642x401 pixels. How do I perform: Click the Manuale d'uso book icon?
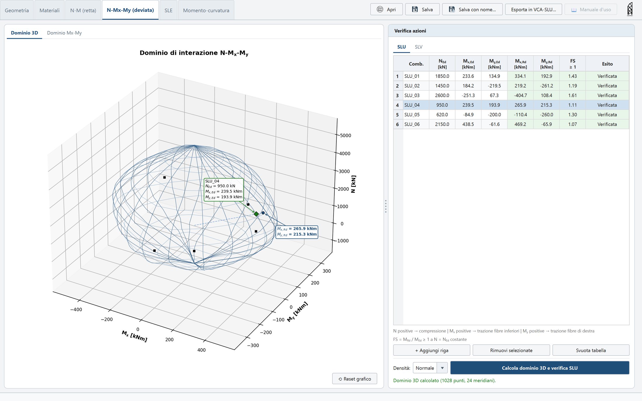(574, 10)
